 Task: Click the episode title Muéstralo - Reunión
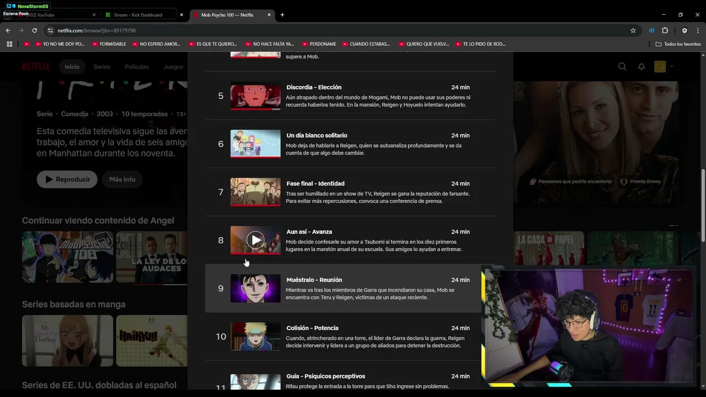click(x=314, y=280)
